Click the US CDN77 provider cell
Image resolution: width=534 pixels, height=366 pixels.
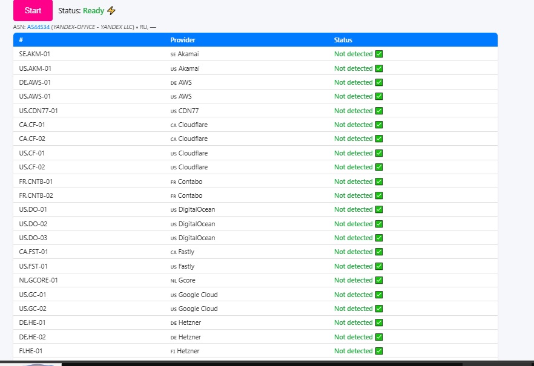point(185,111)
